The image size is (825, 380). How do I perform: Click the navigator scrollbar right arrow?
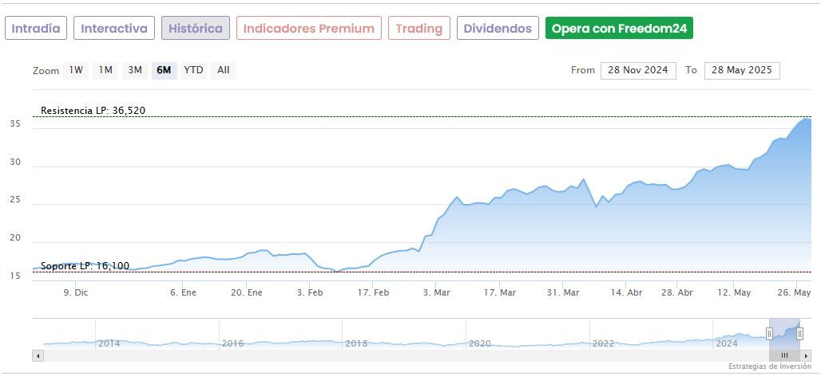807,355
